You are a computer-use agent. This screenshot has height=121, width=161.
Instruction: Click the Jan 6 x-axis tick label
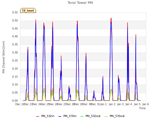tap(146, 104)
